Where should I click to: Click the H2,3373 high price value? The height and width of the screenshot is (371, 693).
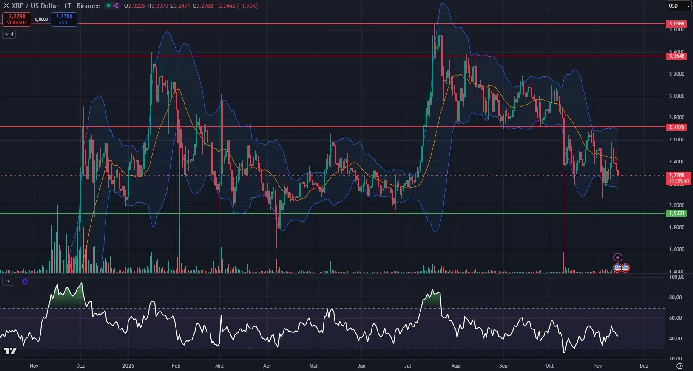point(158,6)
